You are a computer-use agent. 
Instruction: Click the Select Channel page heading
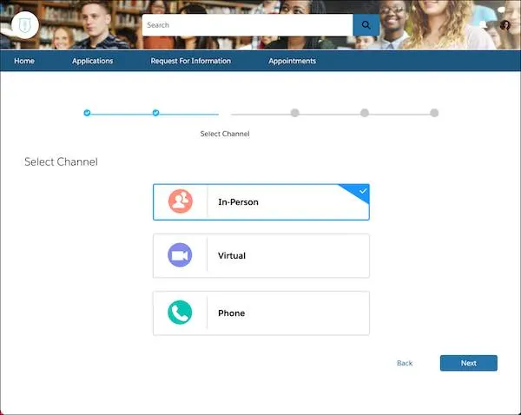point(61,161)
